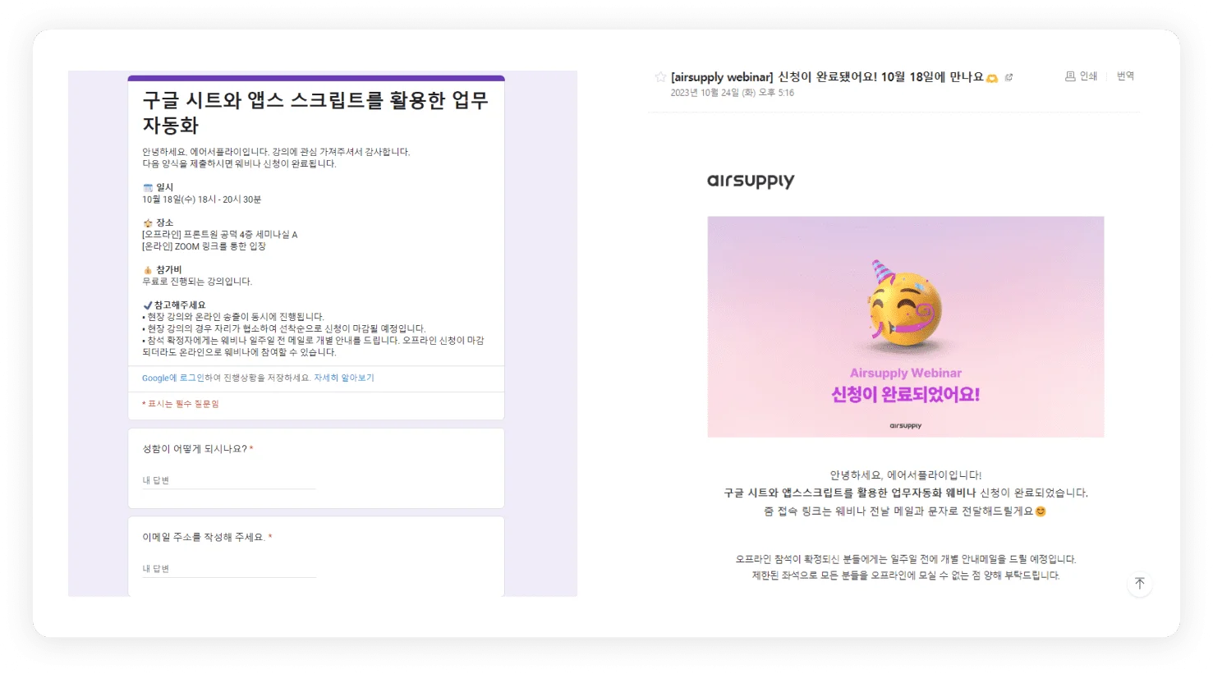Image resolution: width=1213 pixels, height=674 pixels.
Task: Click the red asterisk beside the name question
Action: coord(251,448)
